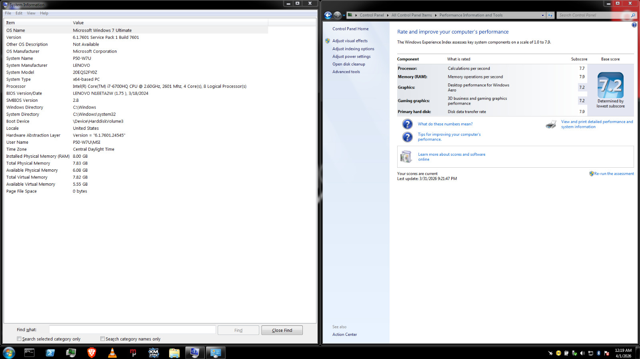Open Control Panel Home link
The width and height of the screenshot is (640, 359).
pos(350,29)
